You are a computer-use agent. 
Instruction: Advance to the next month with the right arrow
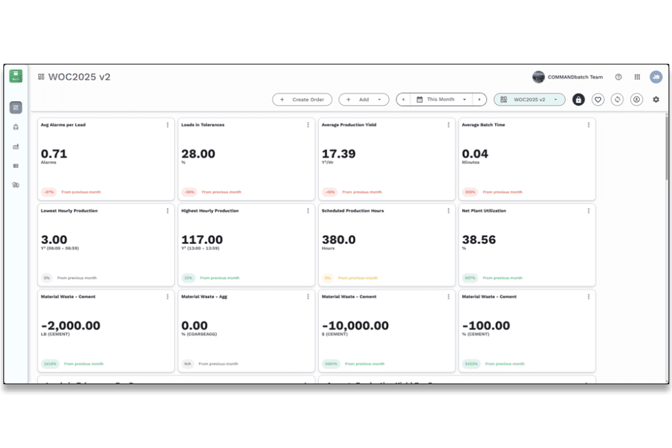point(479,99)
